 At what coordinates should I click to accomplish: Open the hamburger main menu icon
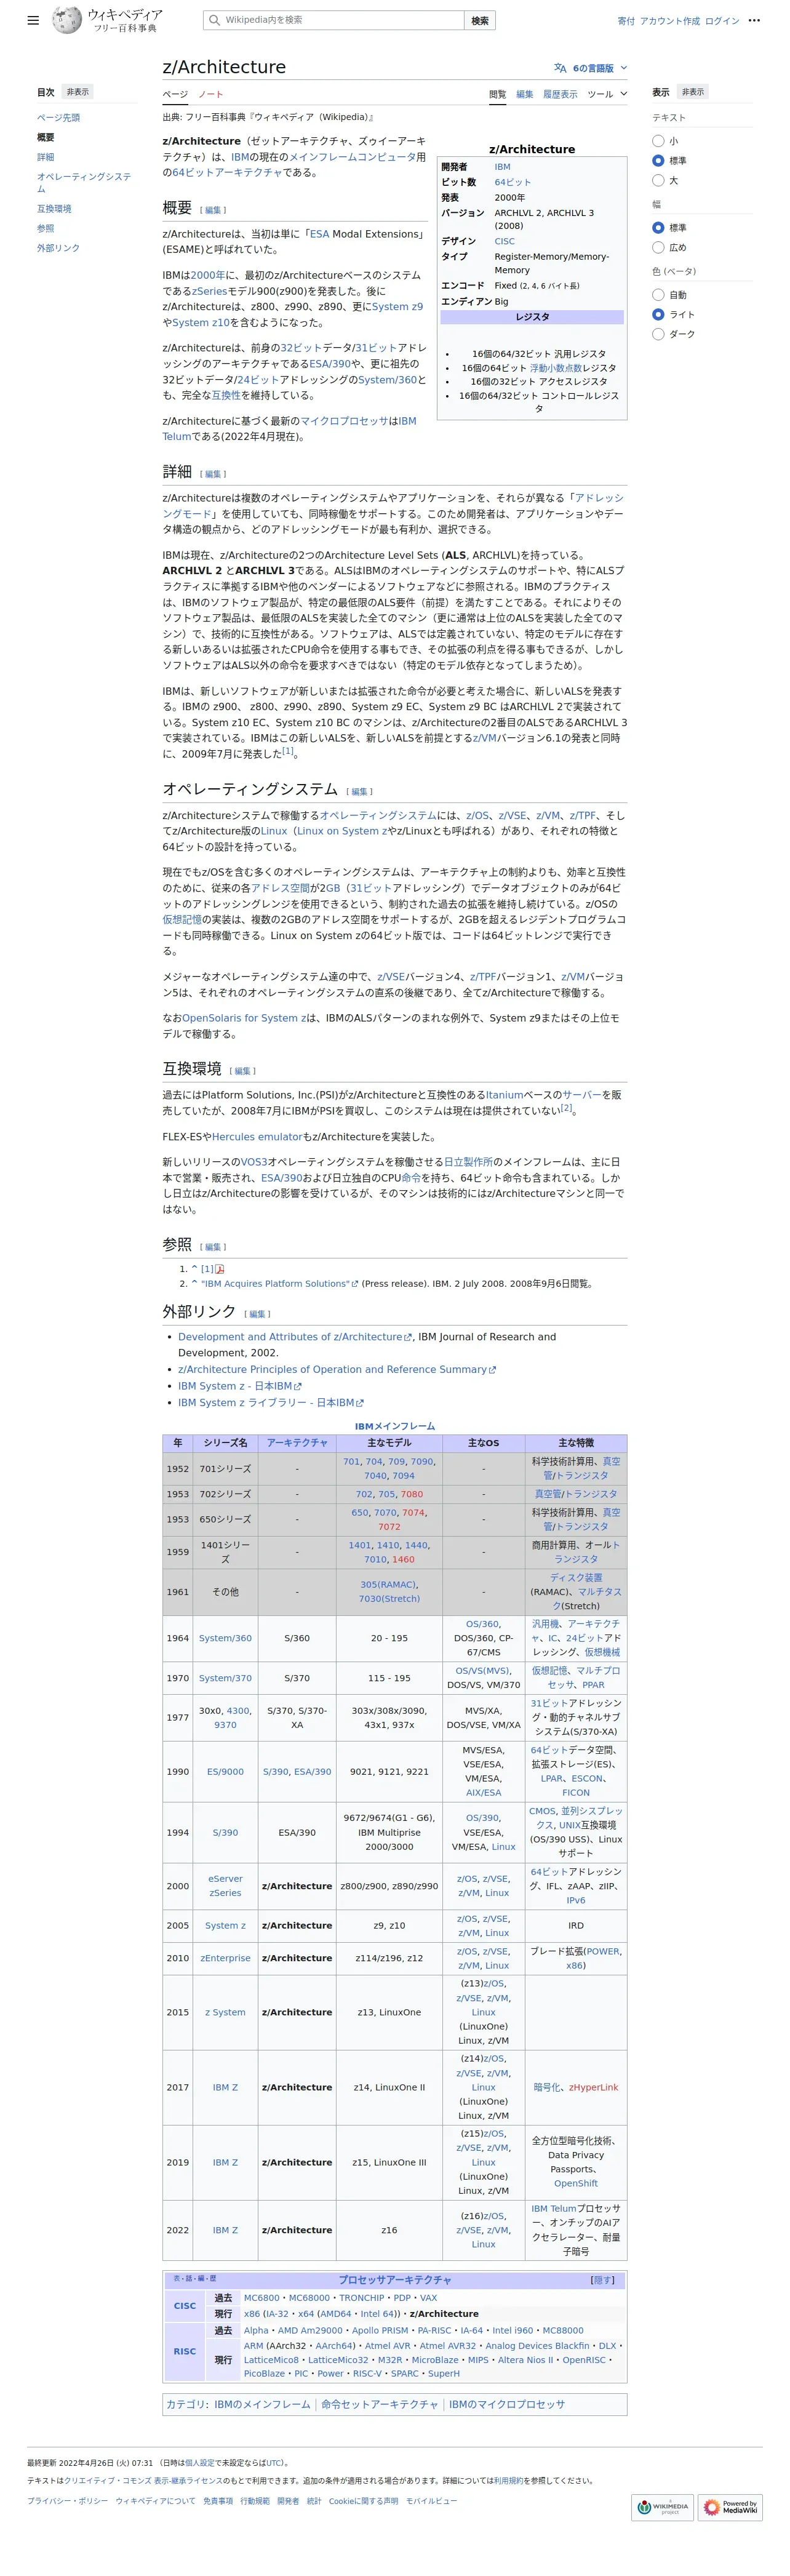click(x=33, y=20)
